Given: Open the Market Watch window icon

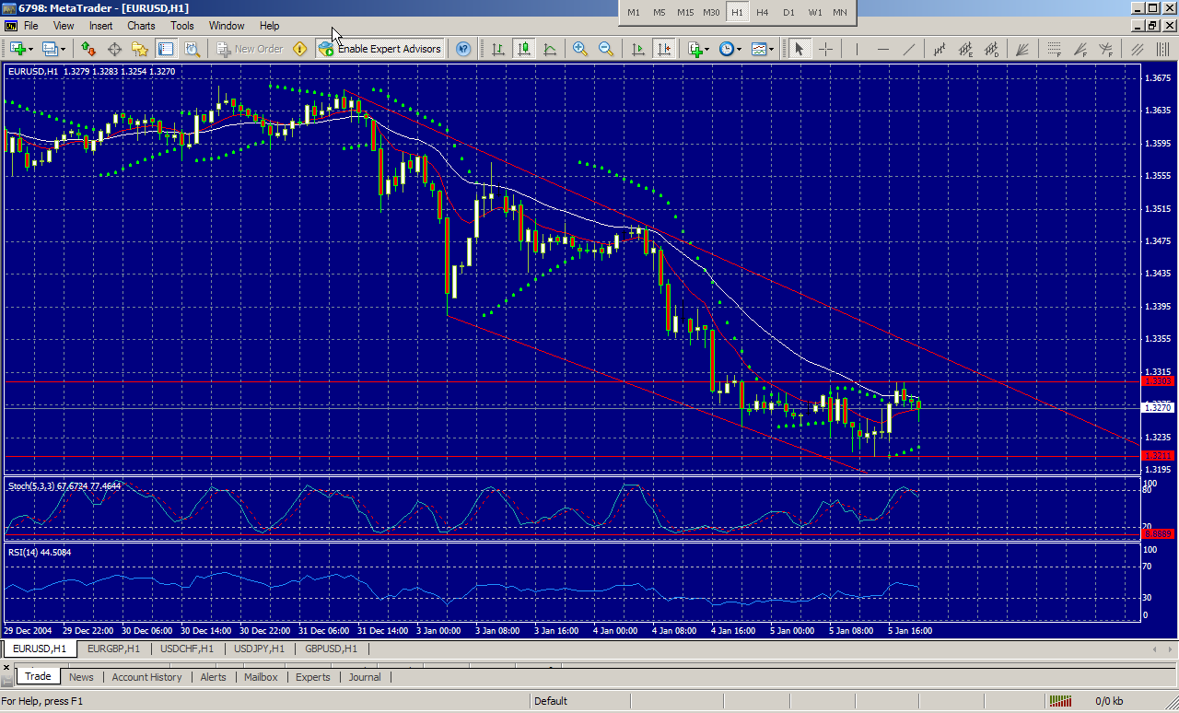Looking at the screenshot, I should pos(88,49).
